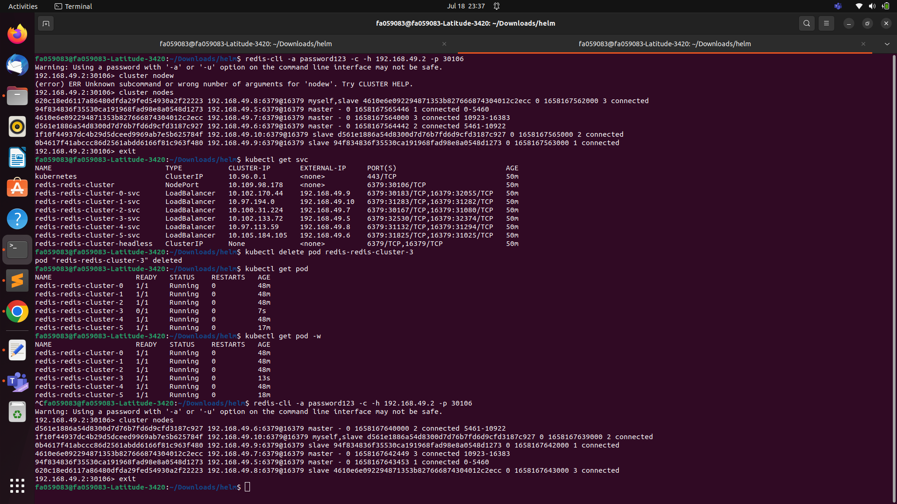Open Ubuntu Software center

[17, 188]
